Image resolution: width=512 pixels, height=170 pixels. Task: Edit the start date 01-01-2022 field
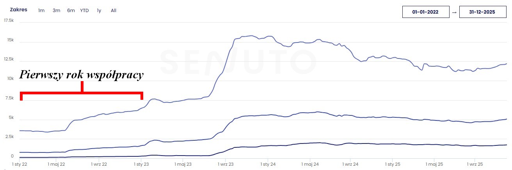click(425, 12)
